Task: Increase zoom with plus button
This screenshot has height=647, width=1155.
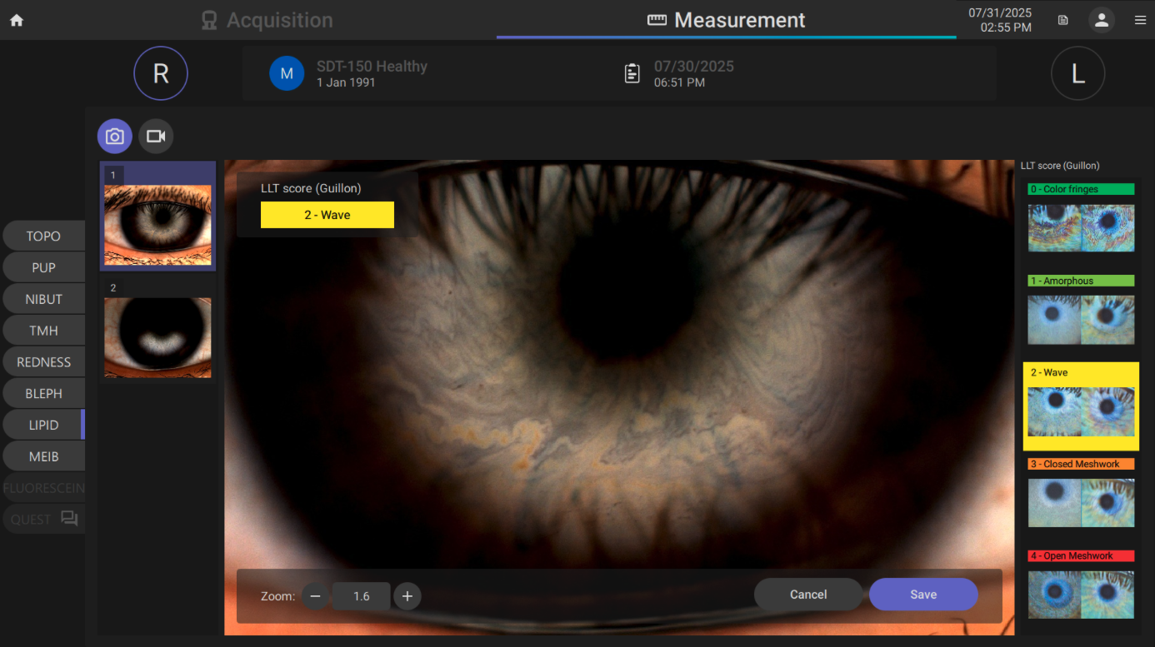Action: tap(407, 596)
